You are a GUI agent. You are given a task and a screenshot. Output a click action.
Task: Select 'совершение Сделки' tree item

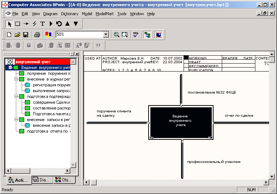(x=52, y=102)
